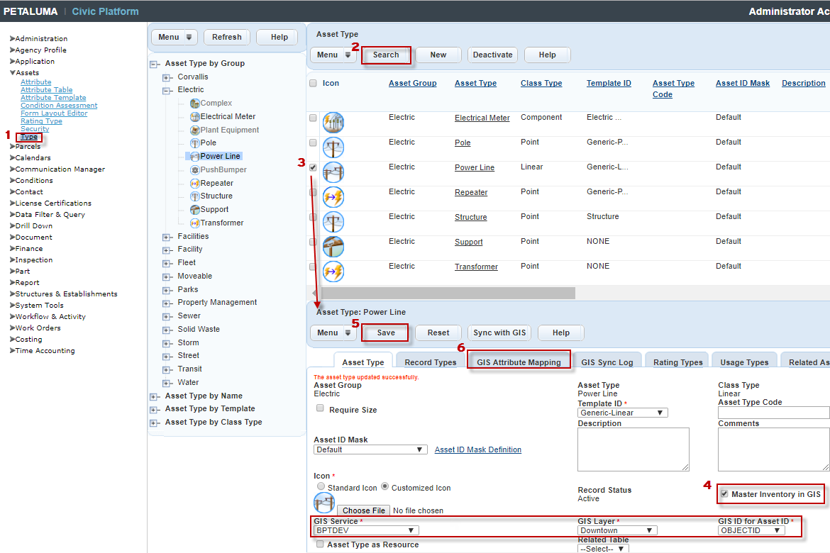Click into the Description text area
830x553 pixels.
[633, 449]
